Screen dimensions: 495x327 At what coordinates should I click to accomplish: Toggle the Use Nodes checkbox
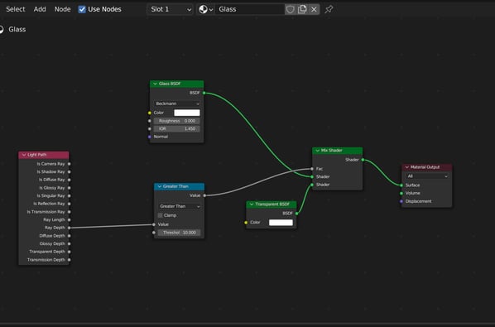(82, 9)
